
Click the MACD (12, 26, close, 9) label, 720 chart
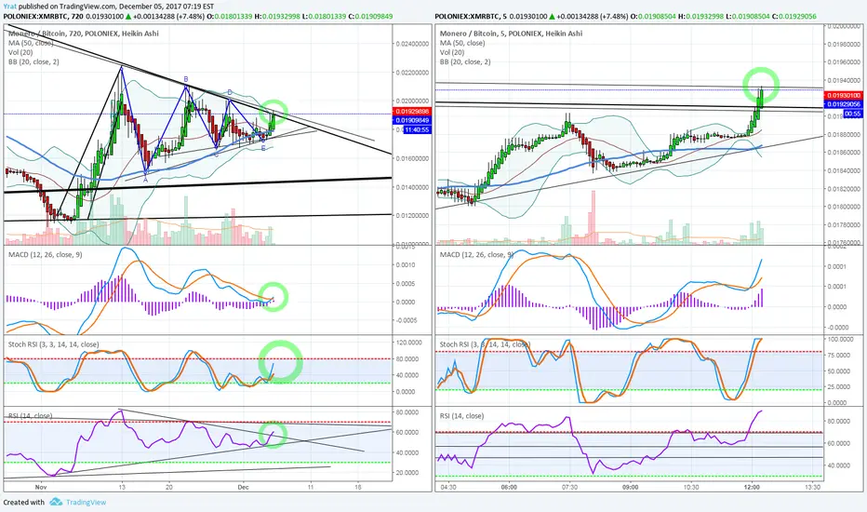pyautogui.click(x=46, y=254)
